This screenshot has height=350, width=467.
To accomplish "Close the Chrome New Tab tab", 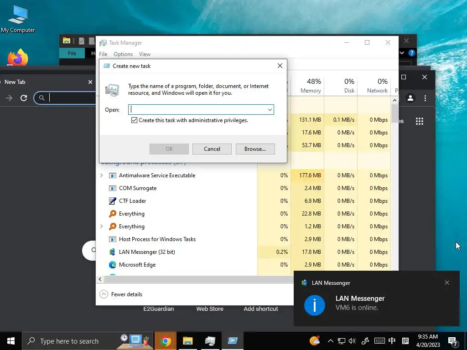I will coord(90,82).
